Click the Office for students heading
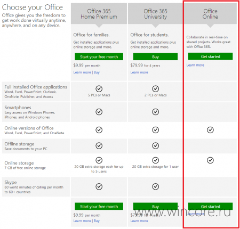Image resolution: width=240 pixels, height=229 pixels. (x=149, y=35)
